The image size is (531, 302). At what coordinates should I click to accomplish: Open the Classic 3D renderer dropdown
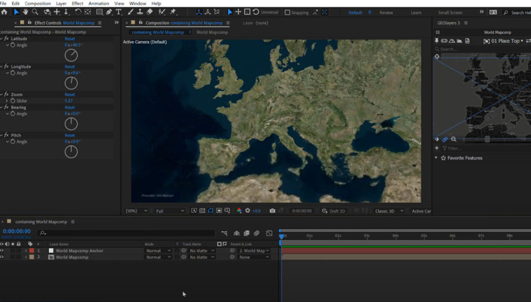point(389,211)
